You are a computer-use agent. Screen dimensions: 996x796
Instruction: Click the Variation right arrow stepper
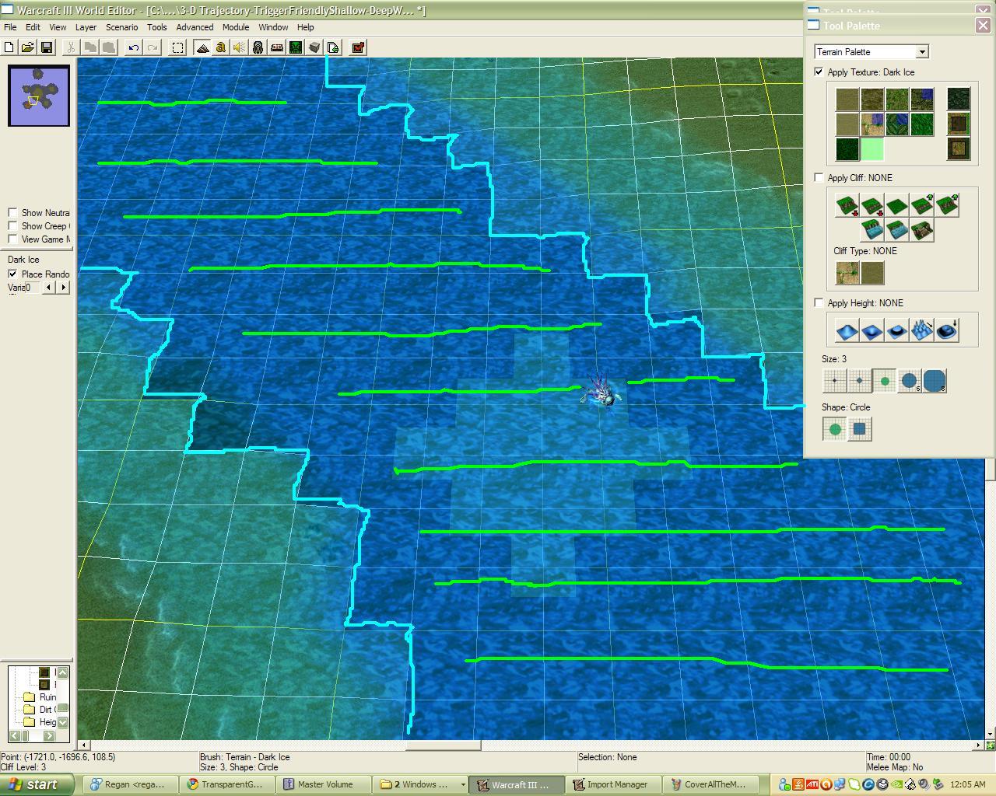tap(64, 288)
